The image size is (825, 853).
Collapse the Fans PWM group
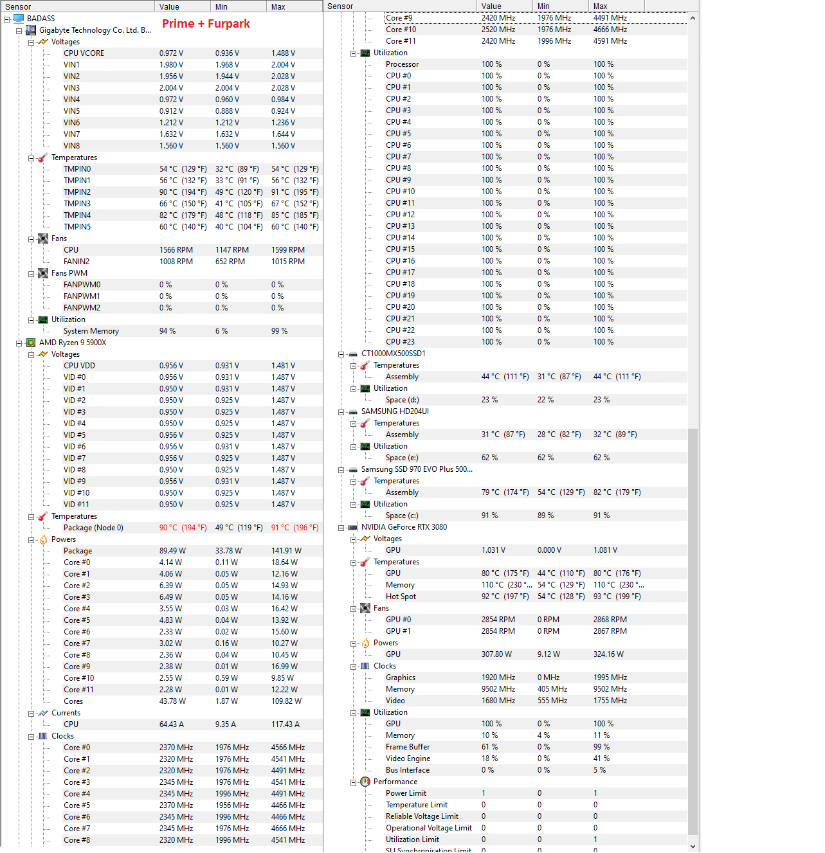[32, 274]
